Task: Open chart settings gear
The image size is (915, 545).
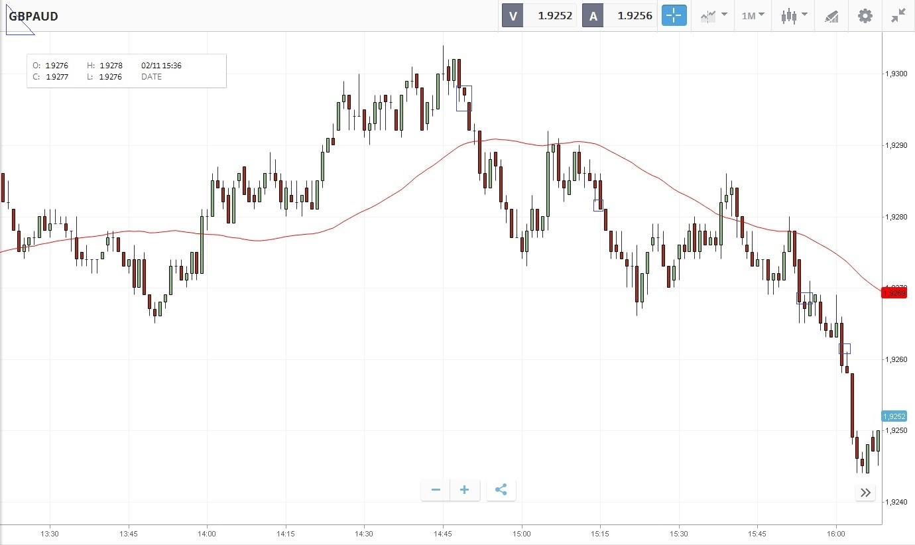Action: 865,16
